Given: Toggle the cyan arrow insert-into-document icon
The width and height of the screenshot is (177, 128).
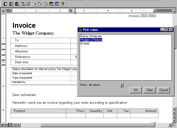Looking at the screenshot, I should click(28, 4).
